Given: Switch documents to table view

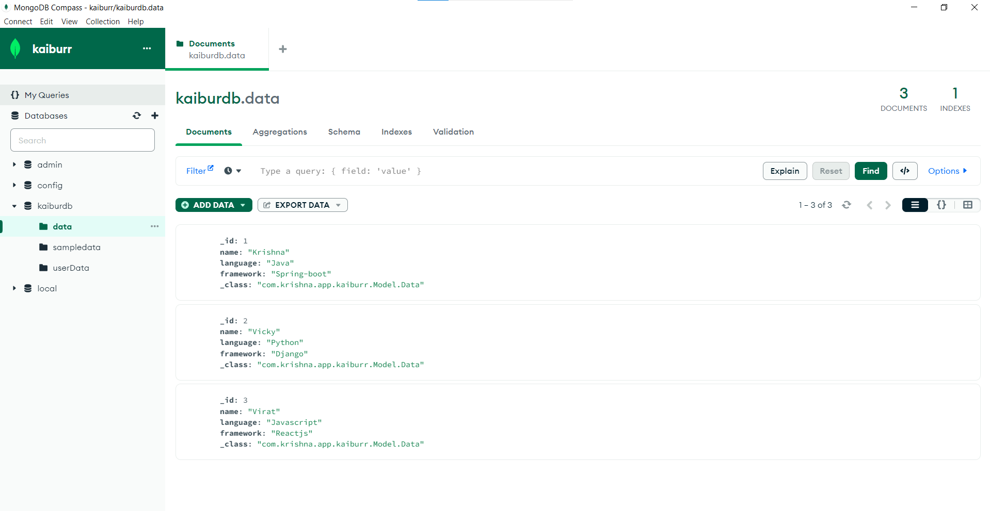Looking at the screenshot, I should 967,205.
